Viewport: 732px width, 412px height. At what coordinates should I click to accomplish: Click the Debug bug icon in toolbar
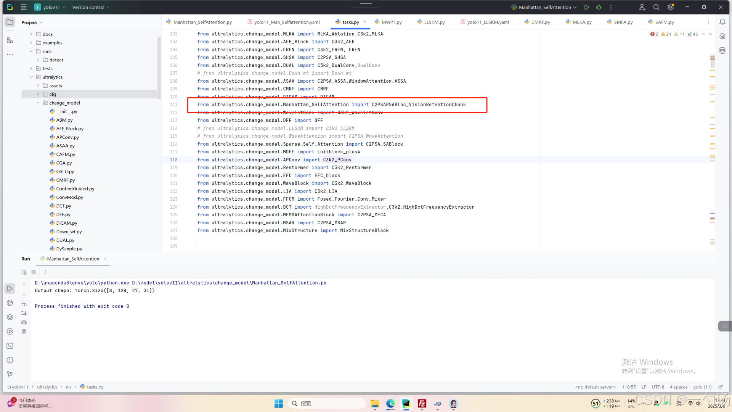click(599, 7)
